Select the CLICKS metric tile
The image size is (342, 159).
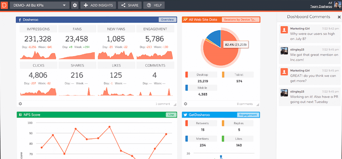tap(39, 65)
